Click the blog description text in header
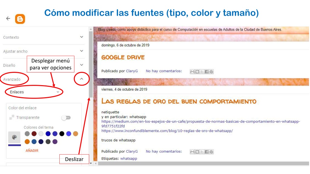 190,30
